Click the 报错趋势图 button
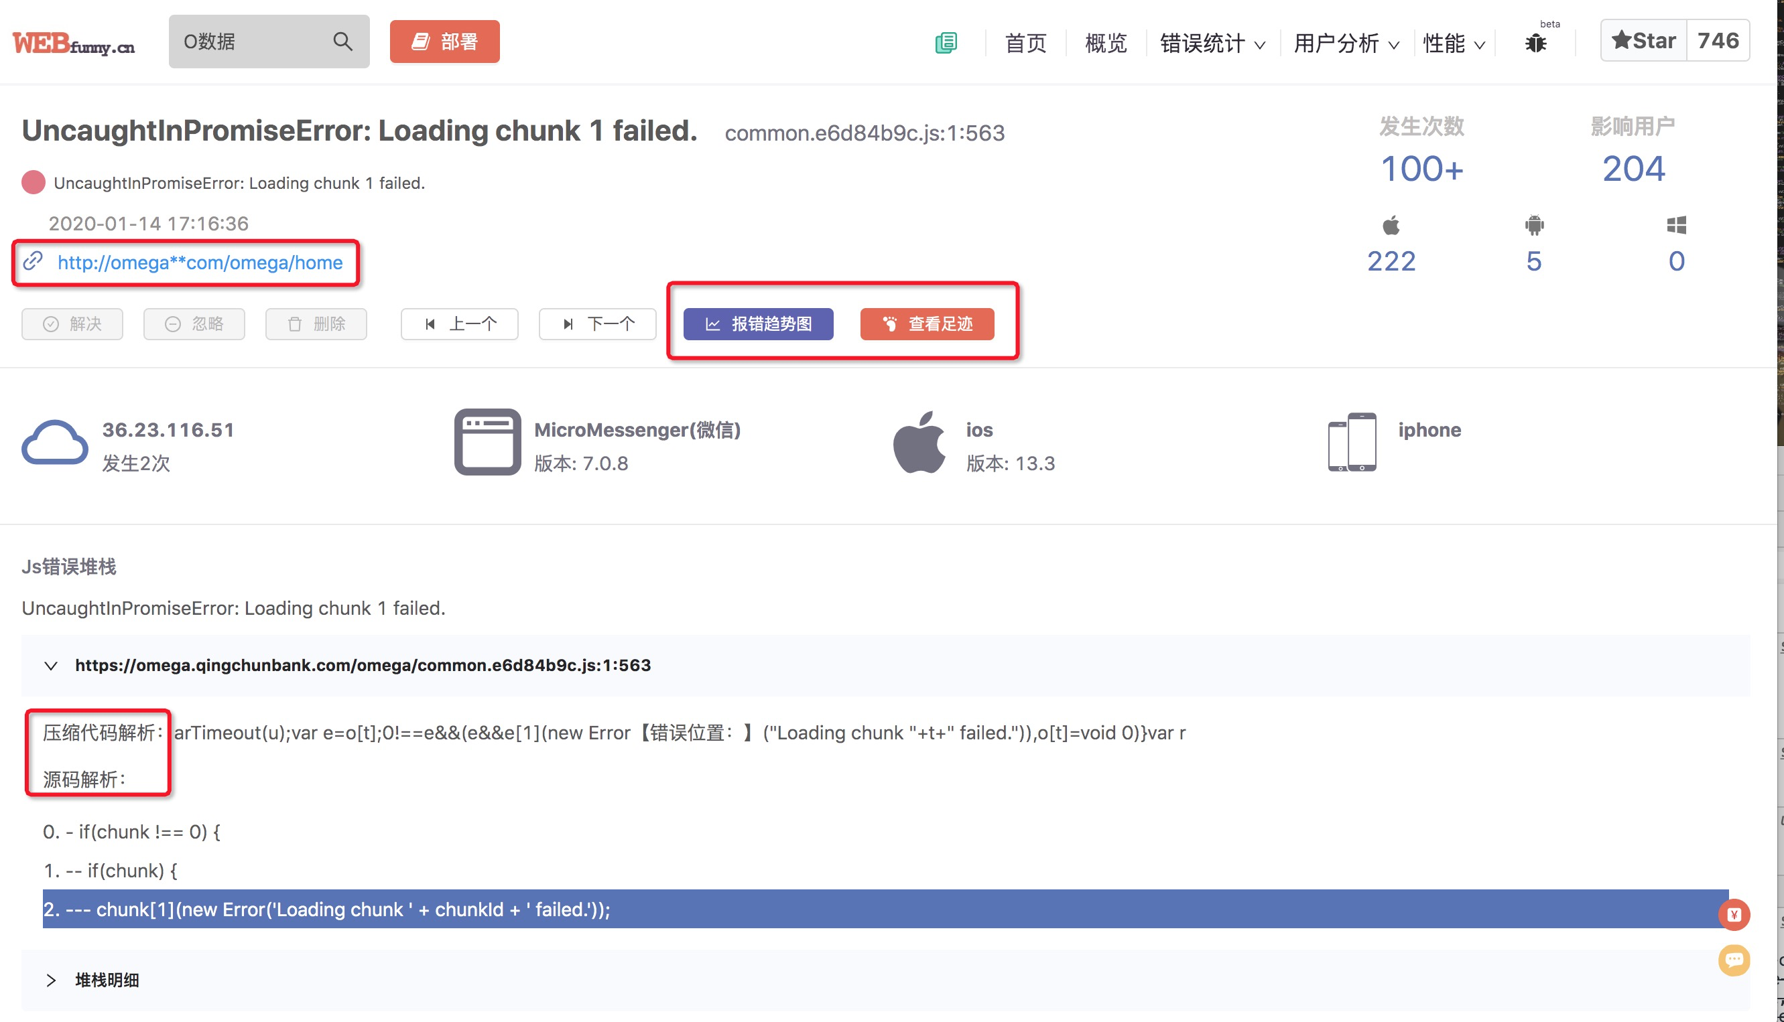This screenshot has height=1022, width=1784. click(x=758, y=323)
